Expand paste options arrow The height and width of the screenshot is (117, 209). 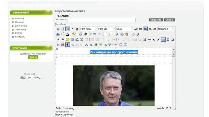[x=130, y=34]
